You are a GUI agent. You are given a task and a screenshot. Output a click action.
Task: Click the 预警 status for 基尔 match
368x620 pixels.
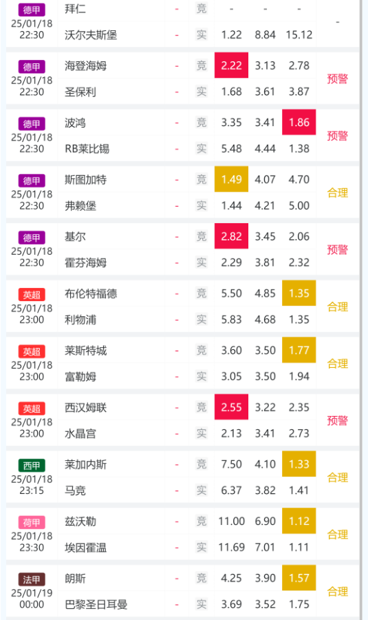click(338, 249)
